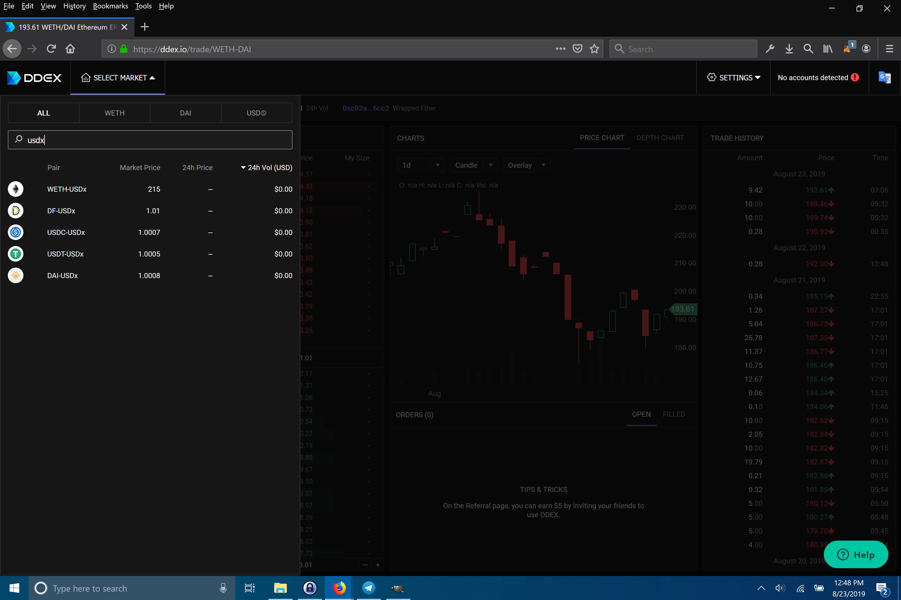The image size is (901, 600).
Task: Click the DF-USDx token icon
Action: [x=16, y=211]
